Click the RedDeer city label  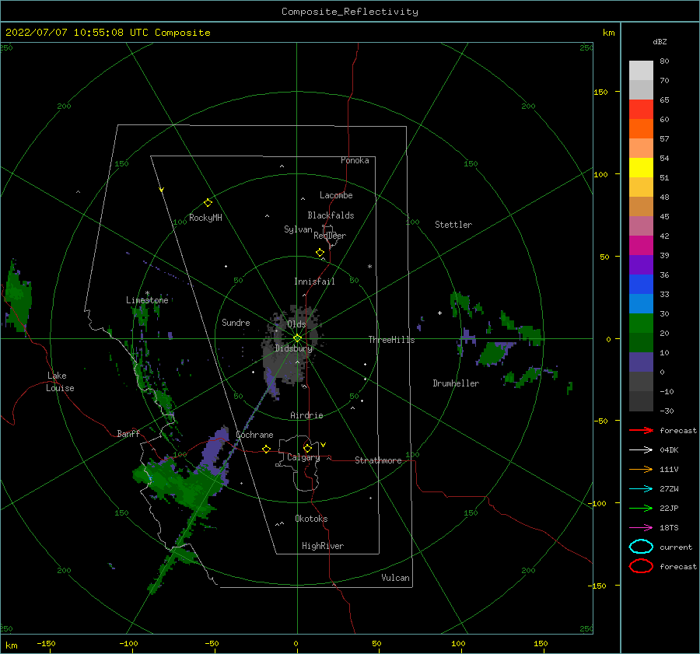pos(330,236)
